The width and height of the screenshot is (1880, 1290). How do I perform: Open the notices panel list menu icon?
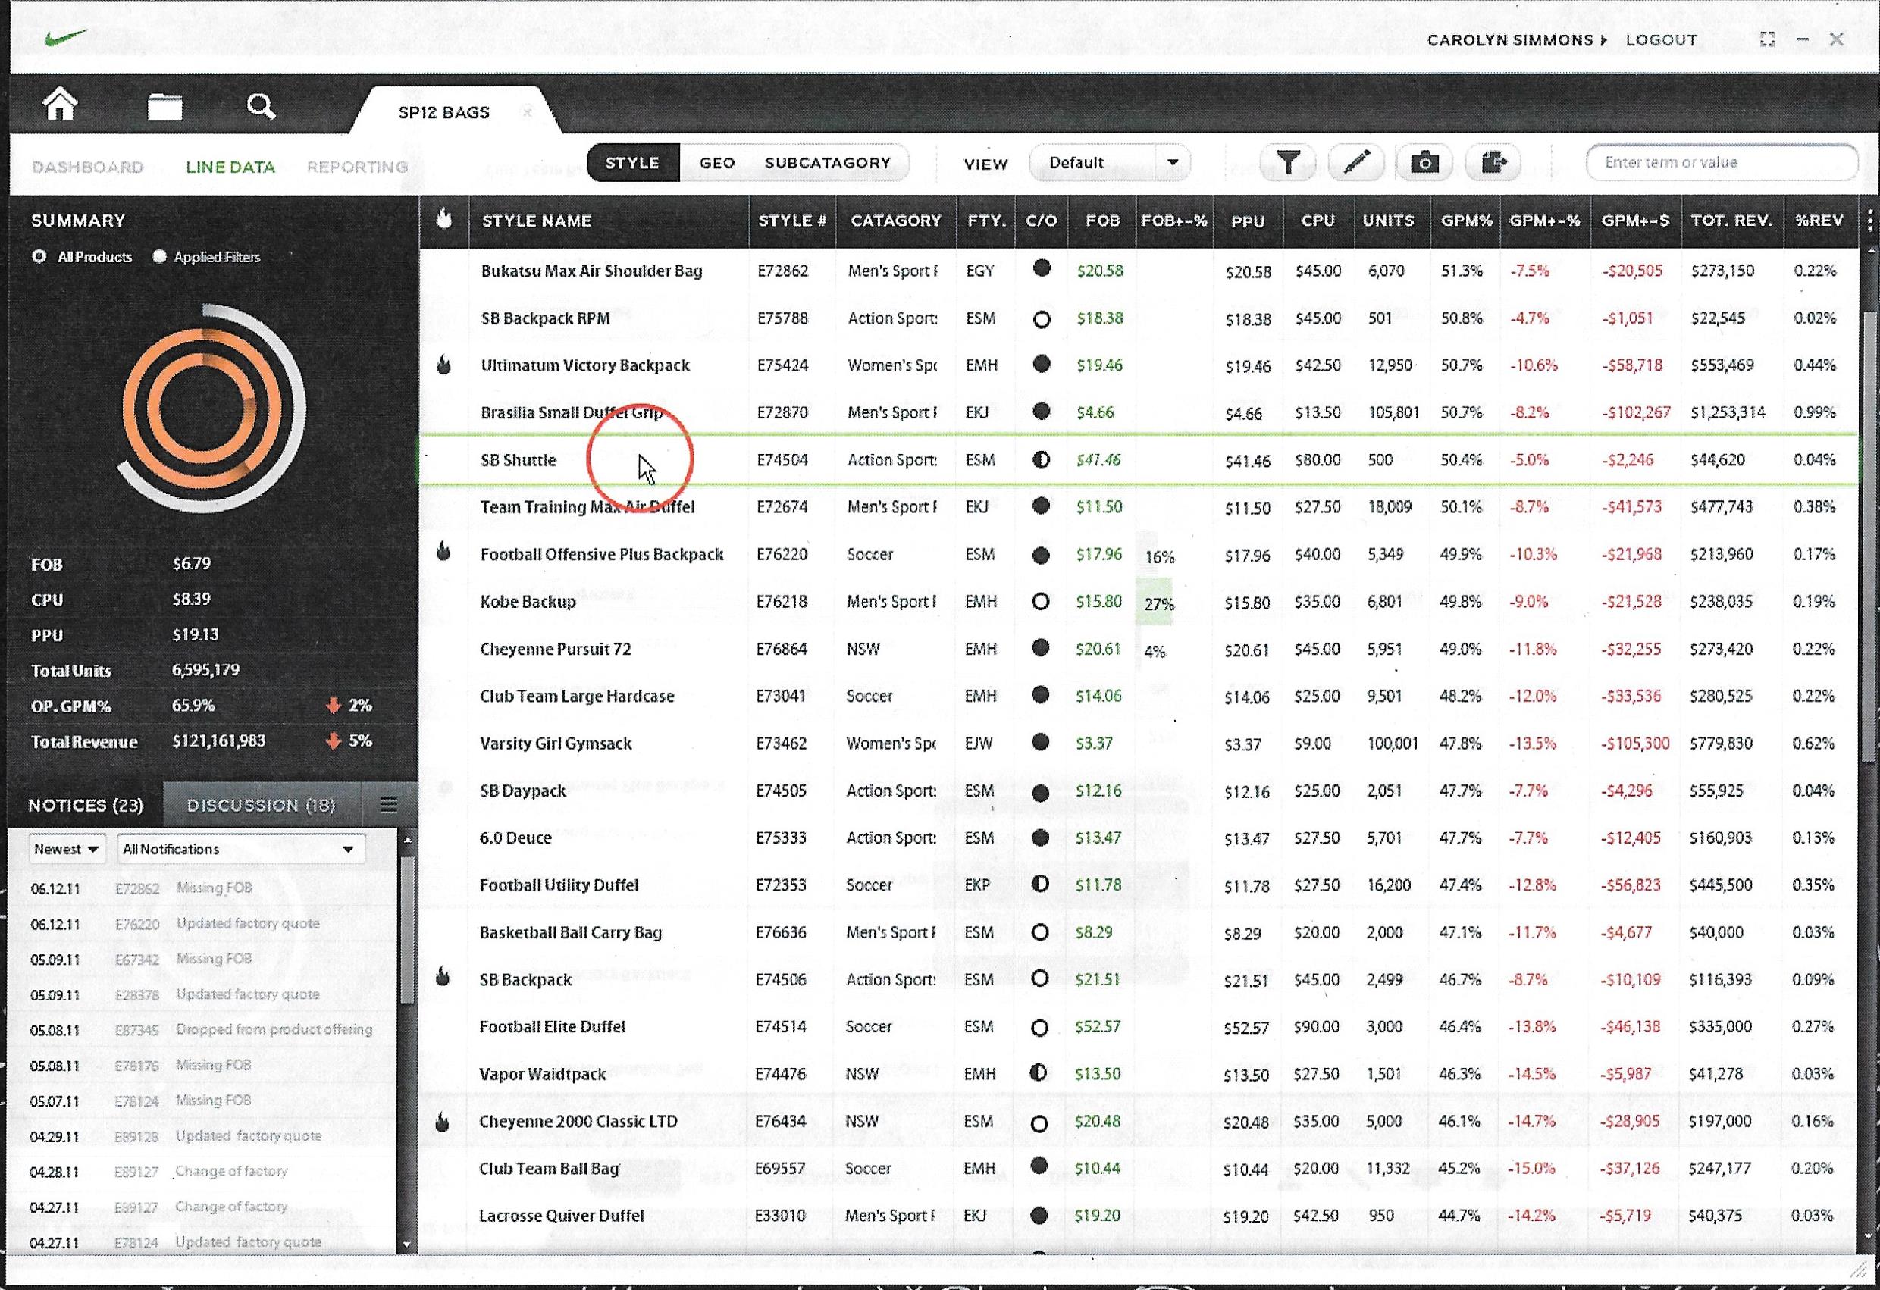pyautogui.click(x=388, y=805)
